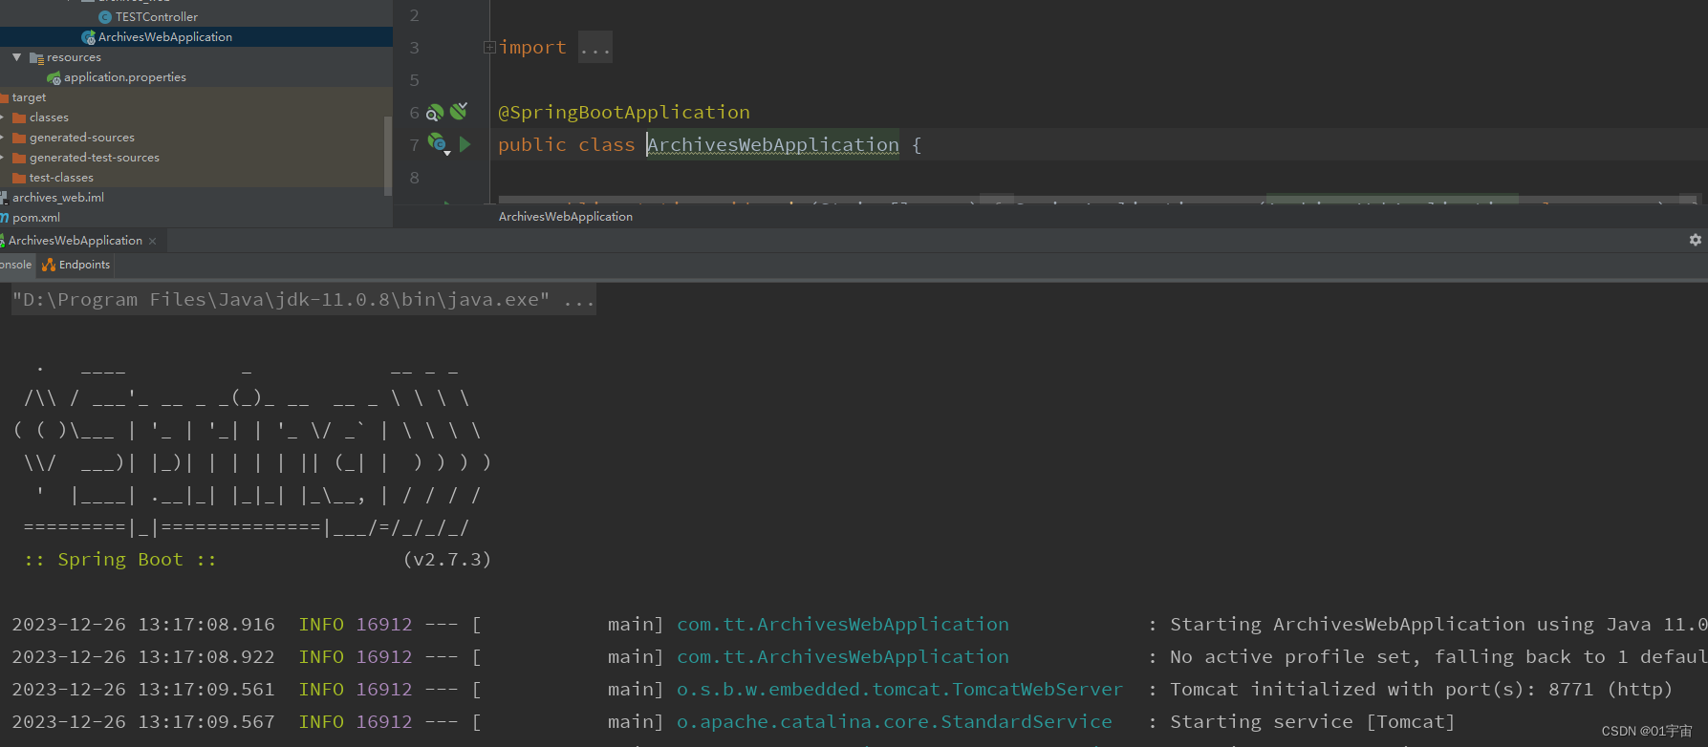Viewport: 1708px width, 747px height.
Task: Click Spring bean class gutter icon on line 7
Action: pyautogui.click(x=438, y=144)
